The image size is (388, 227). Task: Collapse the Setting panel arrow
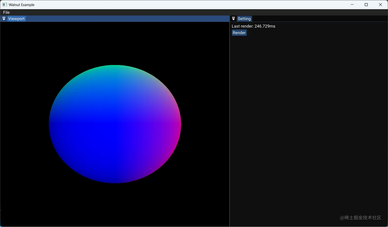tap(234, 19)
